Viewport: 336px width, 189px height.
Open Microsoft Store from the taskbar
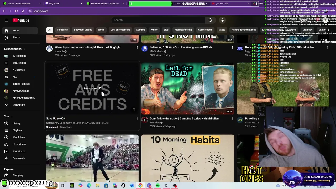coord(106,186)
